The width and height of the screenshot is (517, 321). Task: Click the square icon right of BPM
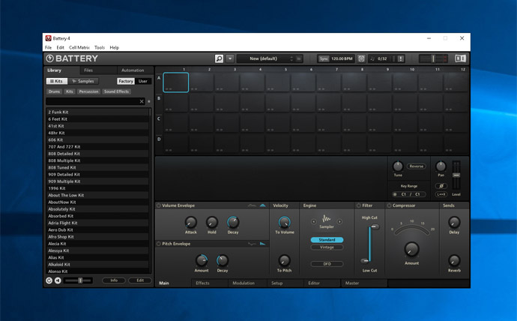point(361,58)
